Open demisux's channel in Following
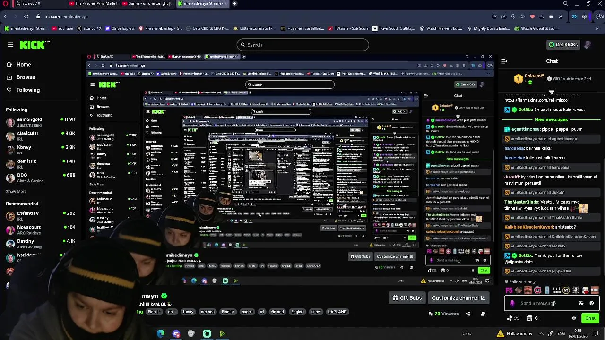 pos(40,163)
